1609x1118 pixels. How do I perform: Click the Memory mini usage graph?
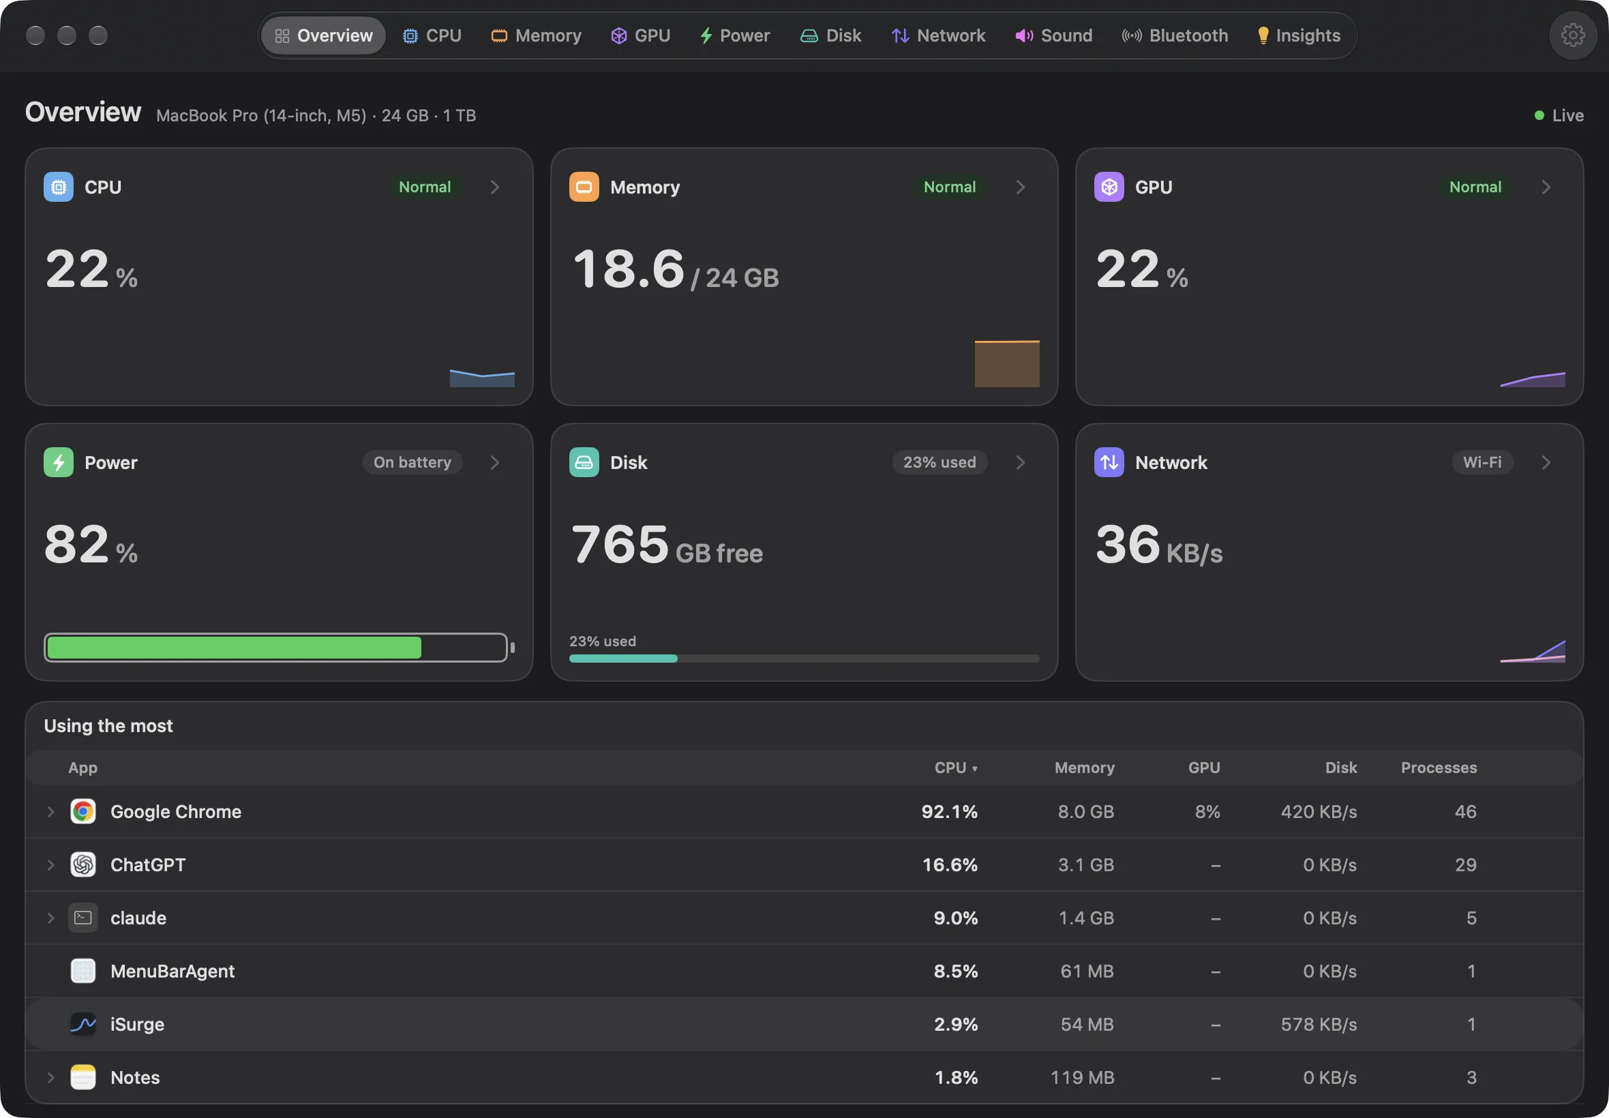click(1006, 363)
